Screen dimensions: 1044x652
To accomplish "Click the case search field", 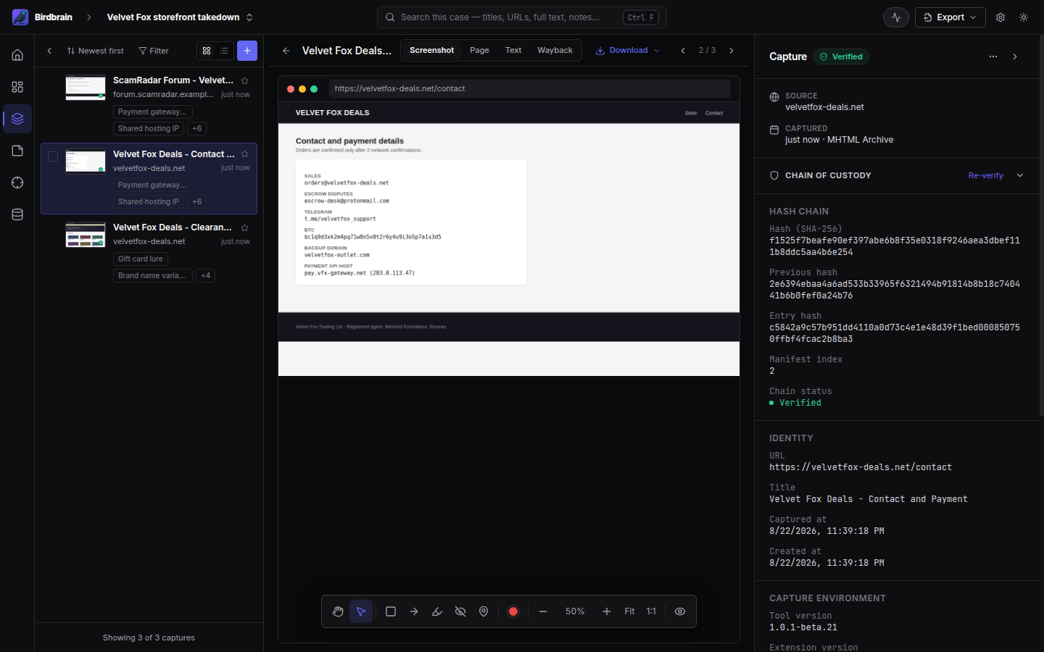I will click(522, 17).
